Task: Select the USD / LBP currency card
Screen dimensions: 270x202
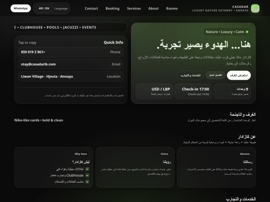Action: coord(154,91)
